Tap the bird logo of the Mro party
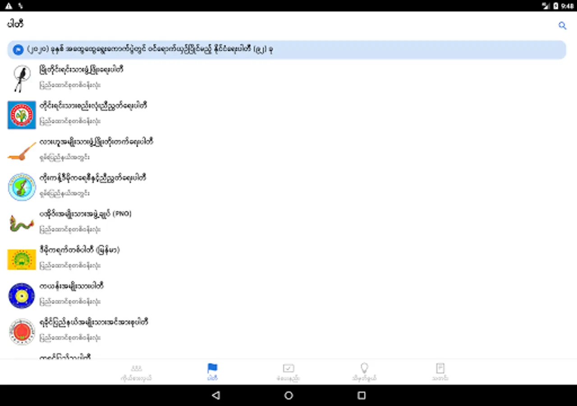Image resolution: width=577 pixels, height=406 pixels. point(22,78)
